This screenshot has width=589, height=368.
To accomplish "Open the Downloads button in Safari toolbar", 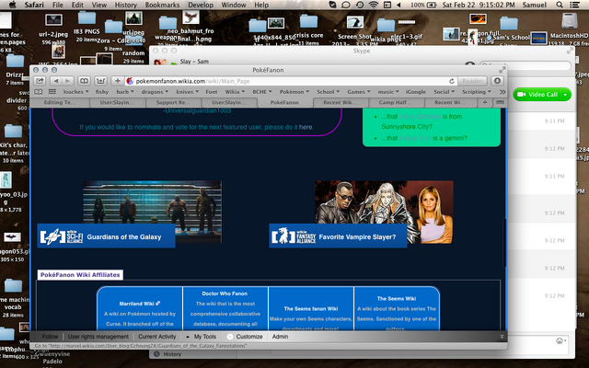I will tap(497, 81).
